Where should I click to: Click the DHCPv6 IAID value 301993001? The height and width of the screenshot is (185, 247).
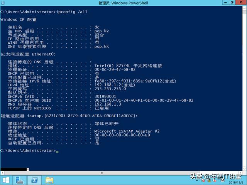point(105,96)
